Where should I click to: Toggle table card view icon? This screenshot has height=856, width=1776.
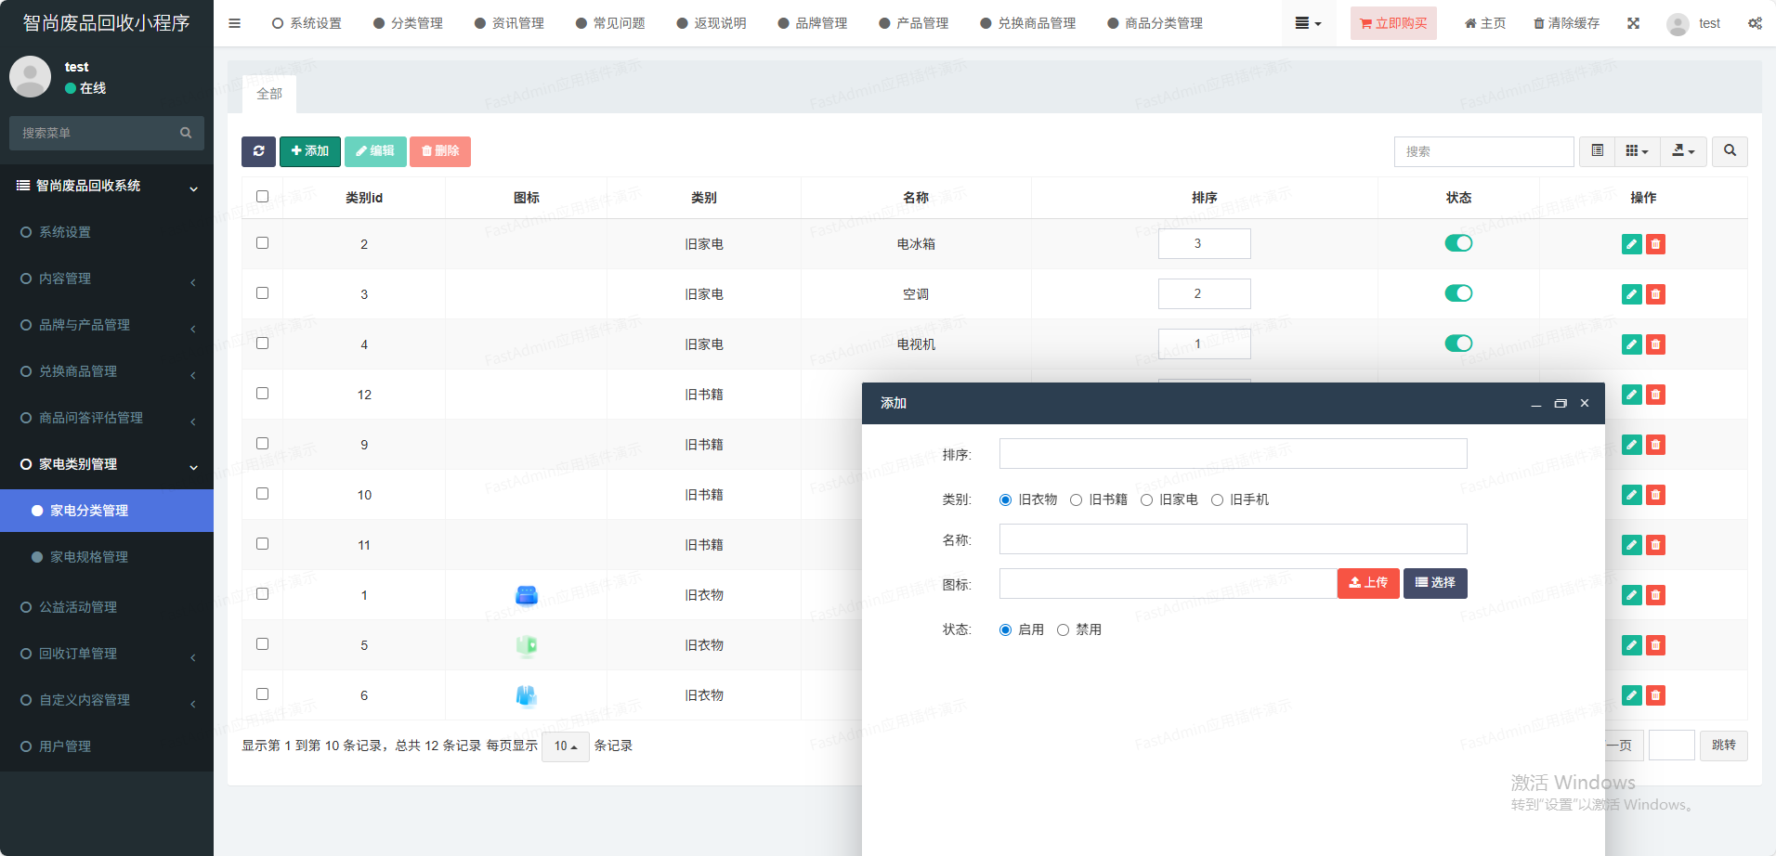[x=1597, y=151]
